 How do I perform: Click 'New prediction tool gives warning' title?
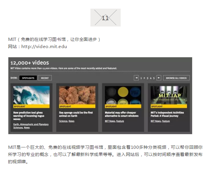(x=29, y=116)
